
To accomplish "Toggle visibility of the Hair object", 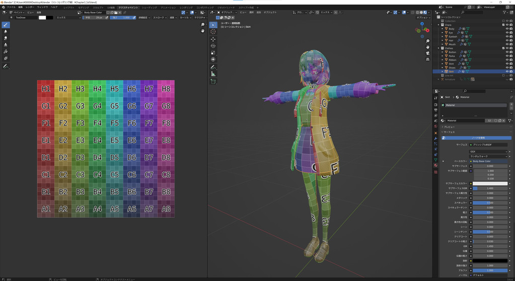I will pos(506,40).
